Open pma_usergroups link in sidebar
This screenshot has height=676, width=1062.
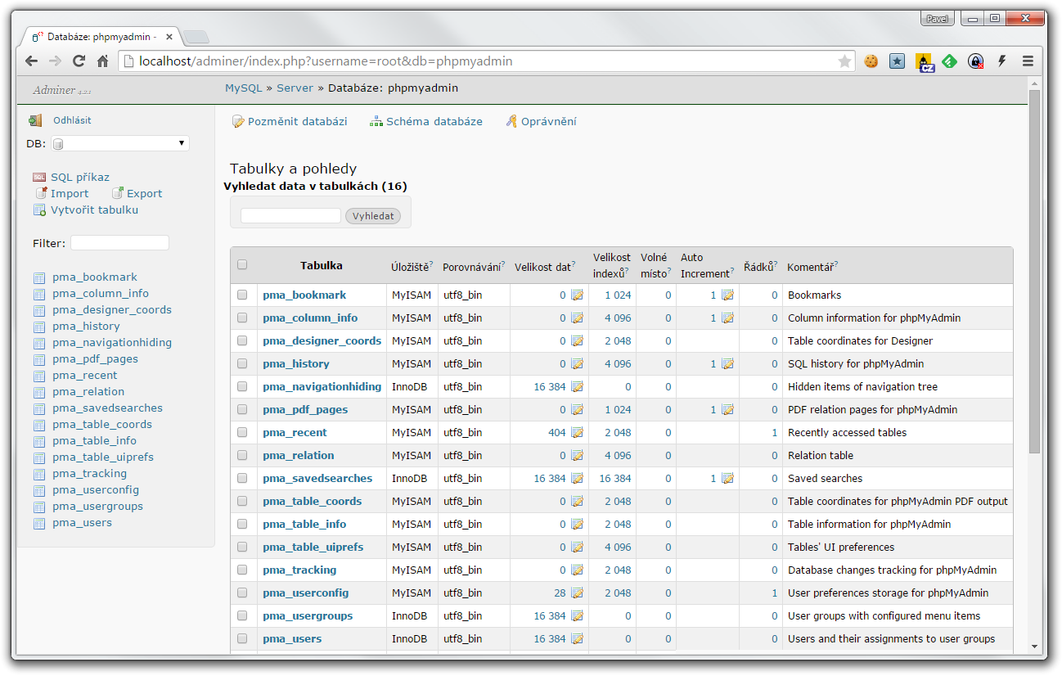point(97,507)
